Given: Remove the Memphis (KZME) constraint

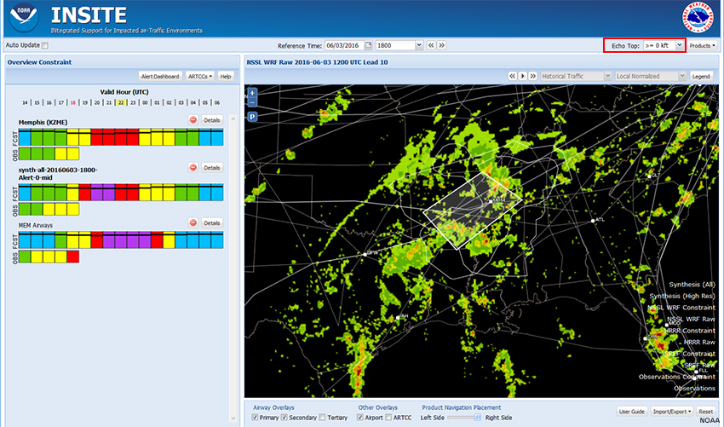Looking at the screenshot, I should [193, 120].
